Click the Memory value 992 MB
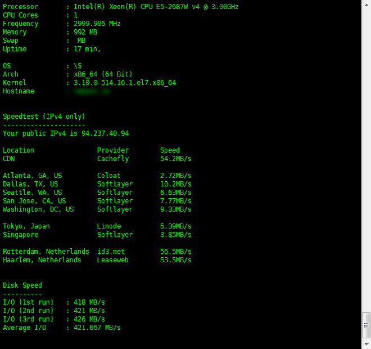 pos(85,32)
